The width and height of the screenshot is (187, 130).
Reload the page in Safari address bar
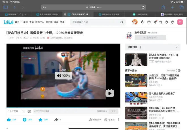143,7
